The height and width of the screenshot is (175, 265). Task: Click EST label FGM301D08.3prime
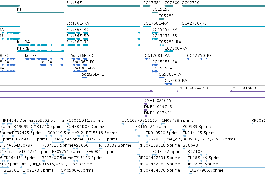85,127
